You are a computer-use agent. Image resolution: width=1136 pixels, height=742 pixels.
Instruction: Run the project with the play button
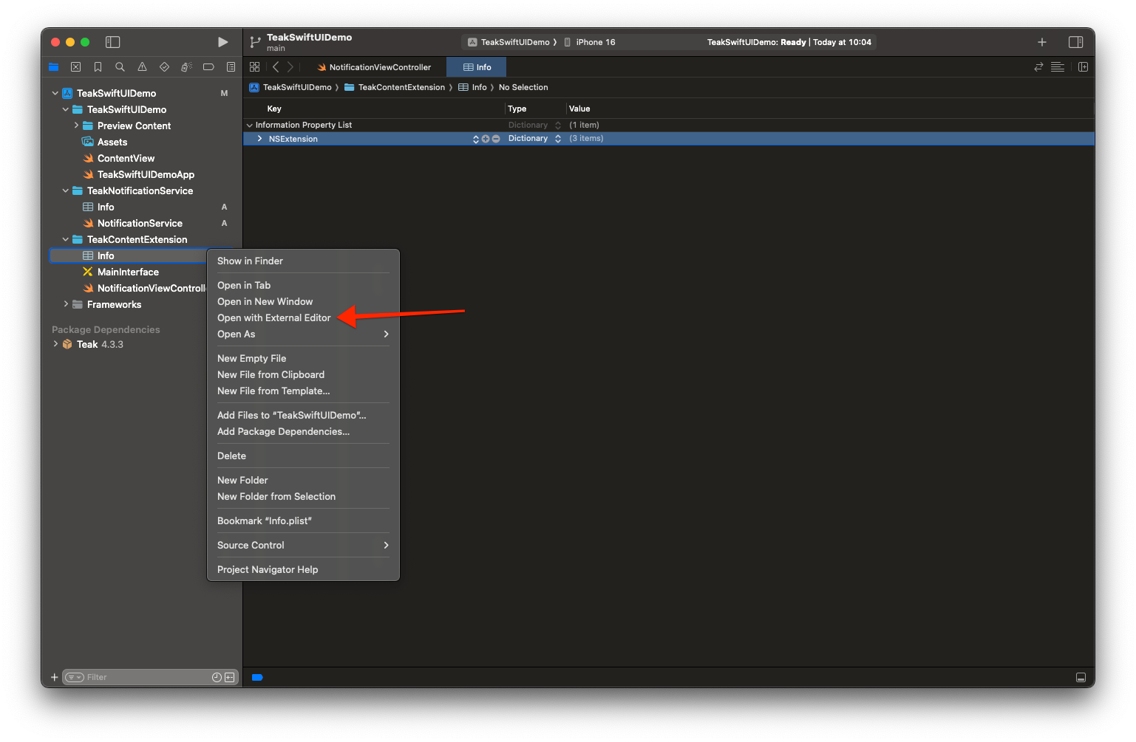(222, 42)
